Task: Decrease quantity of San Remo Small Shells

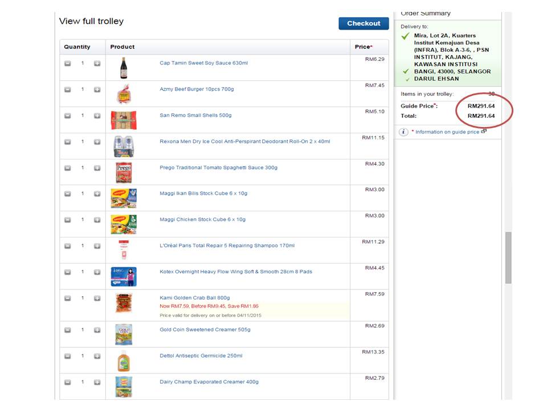Action: tap(68, 116)
